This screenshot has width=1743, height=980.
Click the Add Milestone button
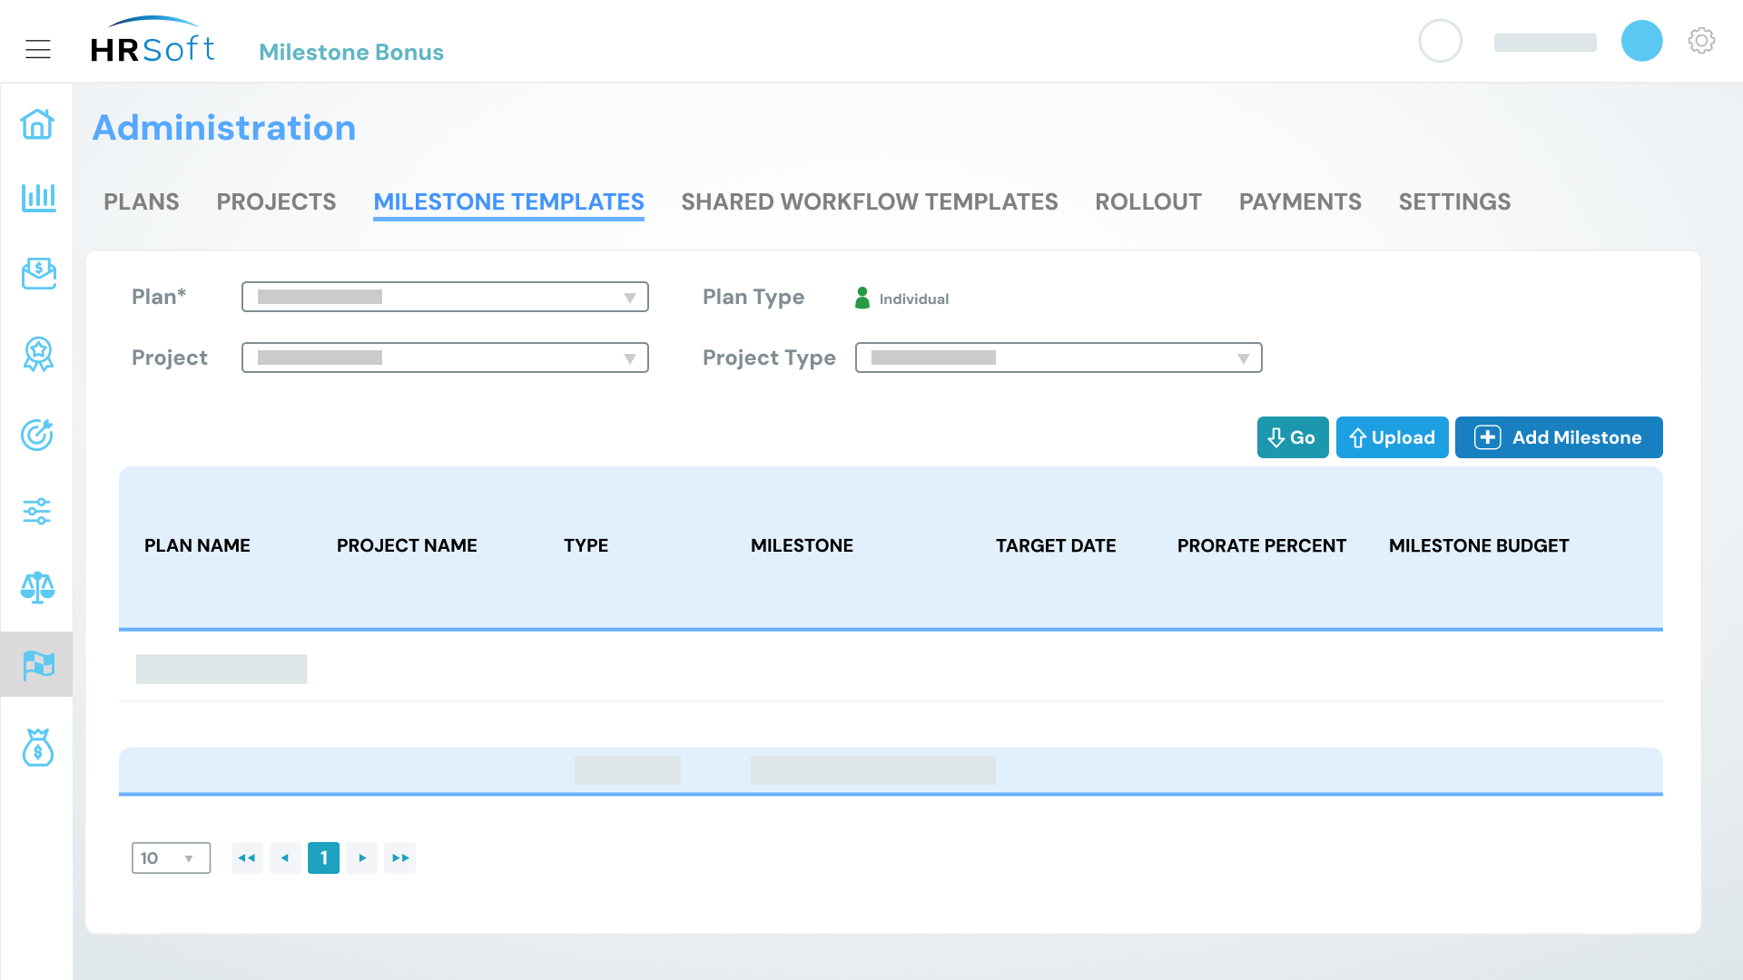[1558, 437]
